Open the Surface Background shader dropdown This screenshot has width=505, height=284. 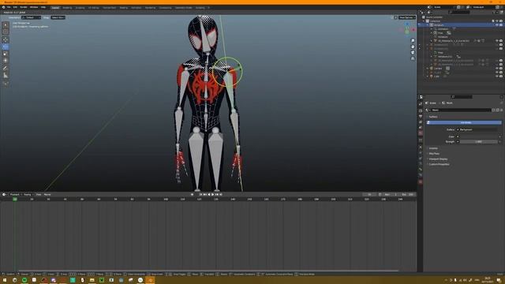478,129
